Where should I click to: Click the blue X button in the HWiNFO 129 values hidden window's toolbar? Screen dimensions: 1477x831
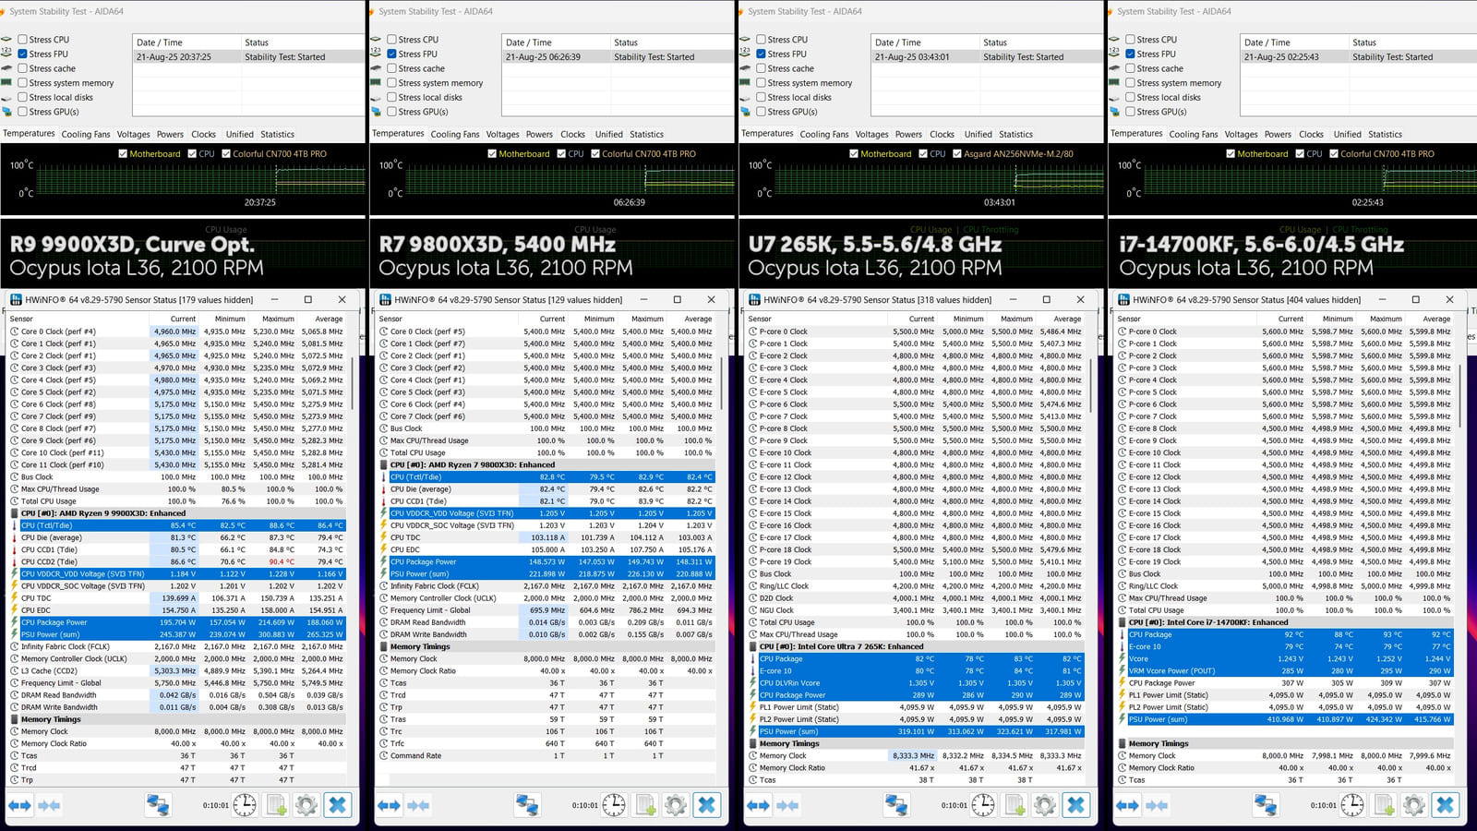[707, 805]
